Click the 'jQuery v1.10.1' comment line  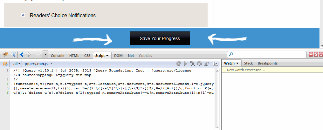[102, 71]
